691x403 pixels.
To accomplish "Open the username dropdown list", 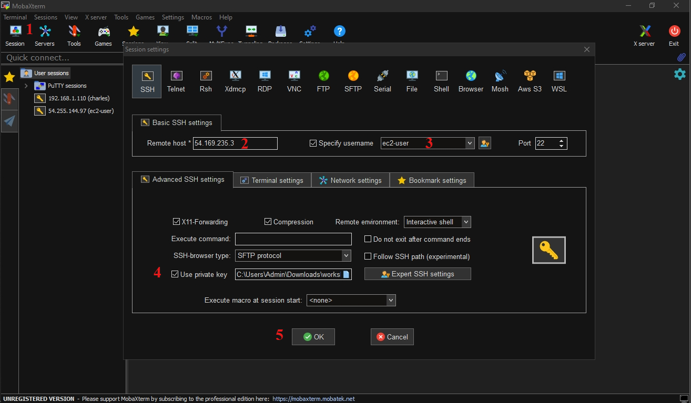I will [x=470, y=143].
